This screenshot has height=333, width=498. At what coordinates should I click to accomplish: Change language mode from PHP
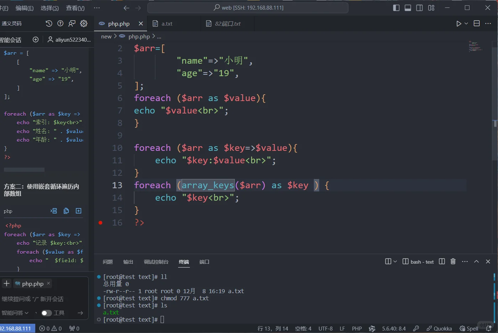click(x=357, y=328)
